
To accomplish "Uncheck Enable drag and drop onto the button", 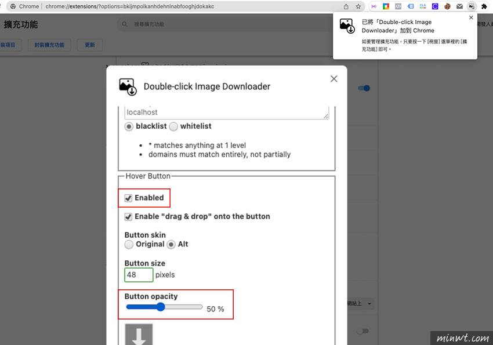I will 128,216.
